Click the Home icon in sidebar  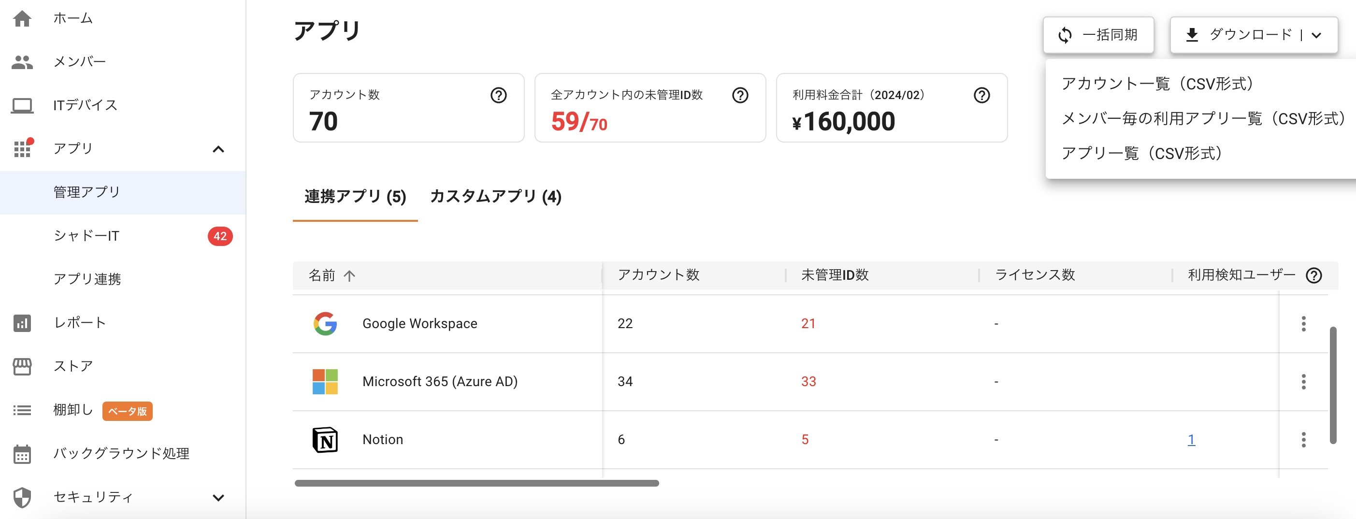pyautogui.click(x=22, y=19)
